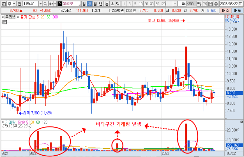Click the small square before 우리넷 legend

3,17
